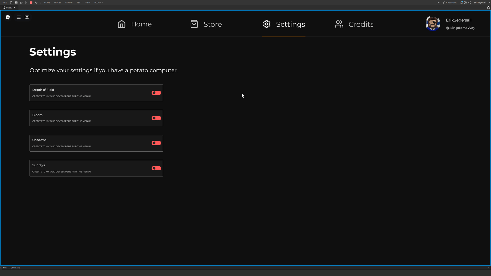Image resolution: width=491 pixels, height=276 pixels.
Task: Expand the quick access toolbar dropdown arrow
Action: coord(40,3)
